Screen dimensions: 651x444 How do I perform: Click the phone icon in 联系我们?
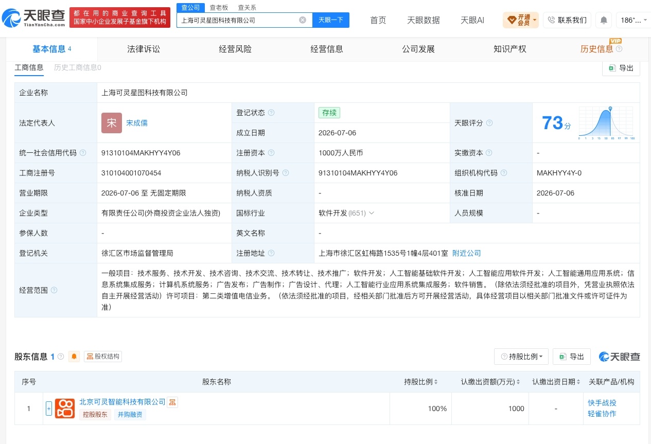click(x=552, y=20)
